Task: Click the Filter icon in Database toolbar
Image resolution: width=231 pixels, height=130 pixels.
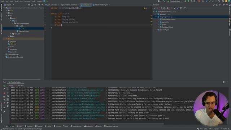Action: [x=185, y=8]
